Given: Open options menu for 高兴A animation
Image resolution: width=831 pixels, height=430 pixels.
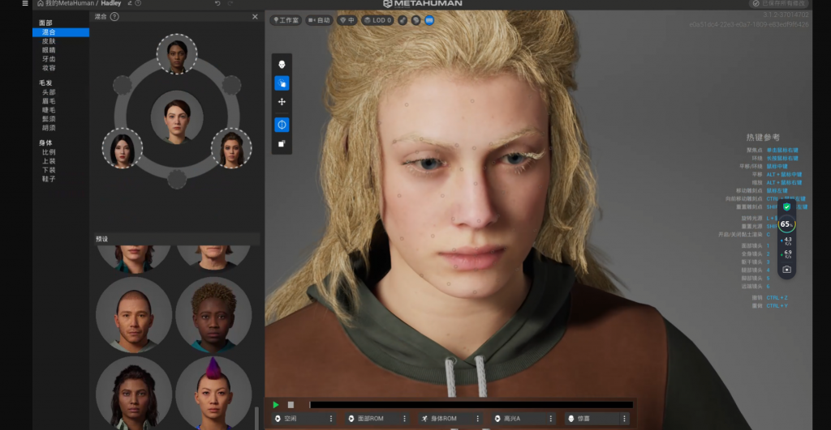Looking at the screenshot, I should [551, 419].
